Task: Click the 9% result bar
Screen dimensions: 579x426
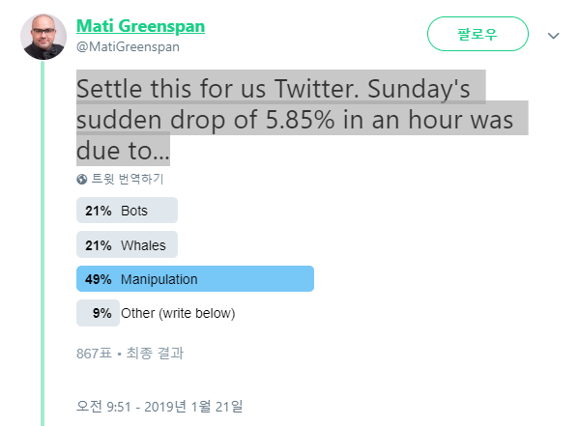Action: [98, 313]
